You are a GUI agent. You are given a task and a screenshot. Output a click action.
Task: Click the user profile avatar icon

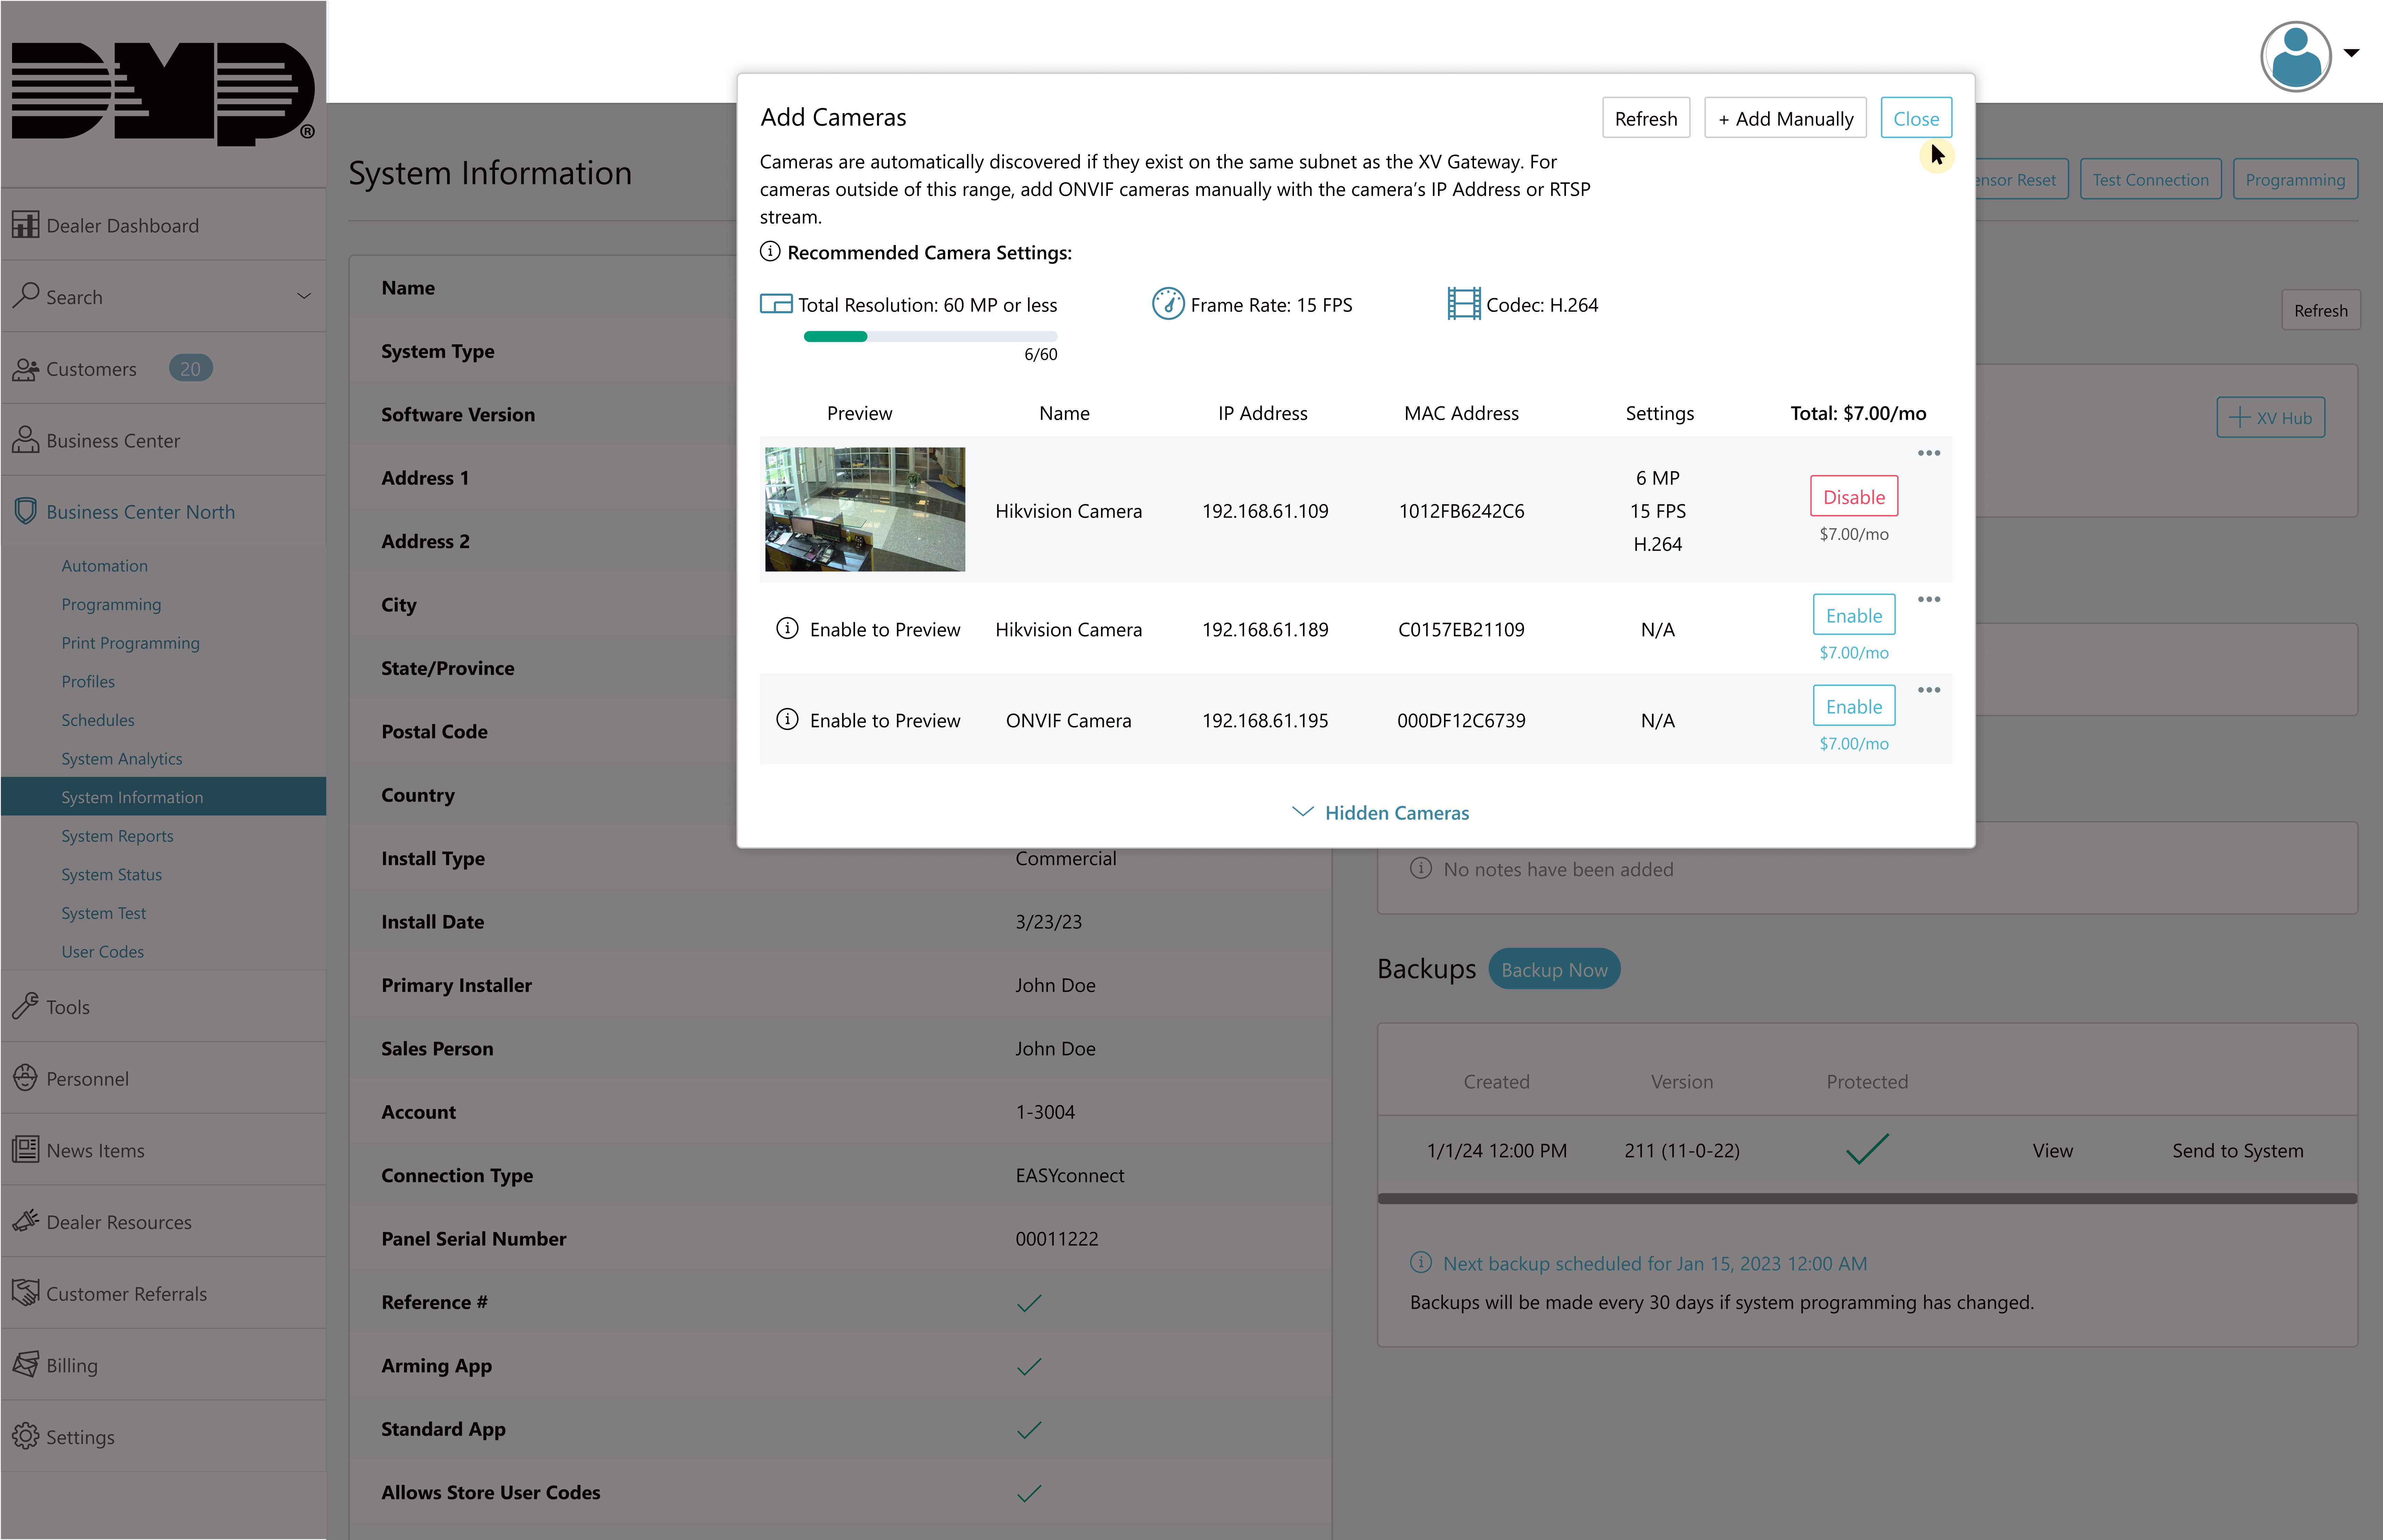click(2296, 56)
